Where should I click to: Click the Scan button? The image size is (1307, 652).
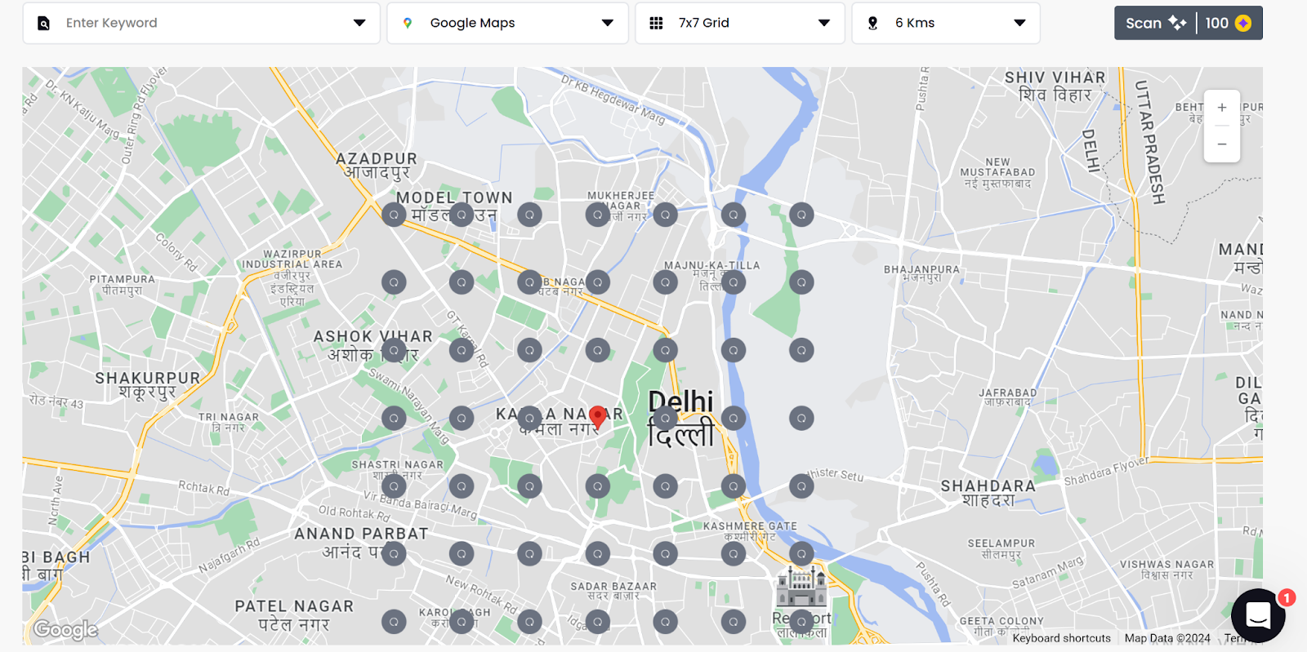click(x=1155, y=23)
